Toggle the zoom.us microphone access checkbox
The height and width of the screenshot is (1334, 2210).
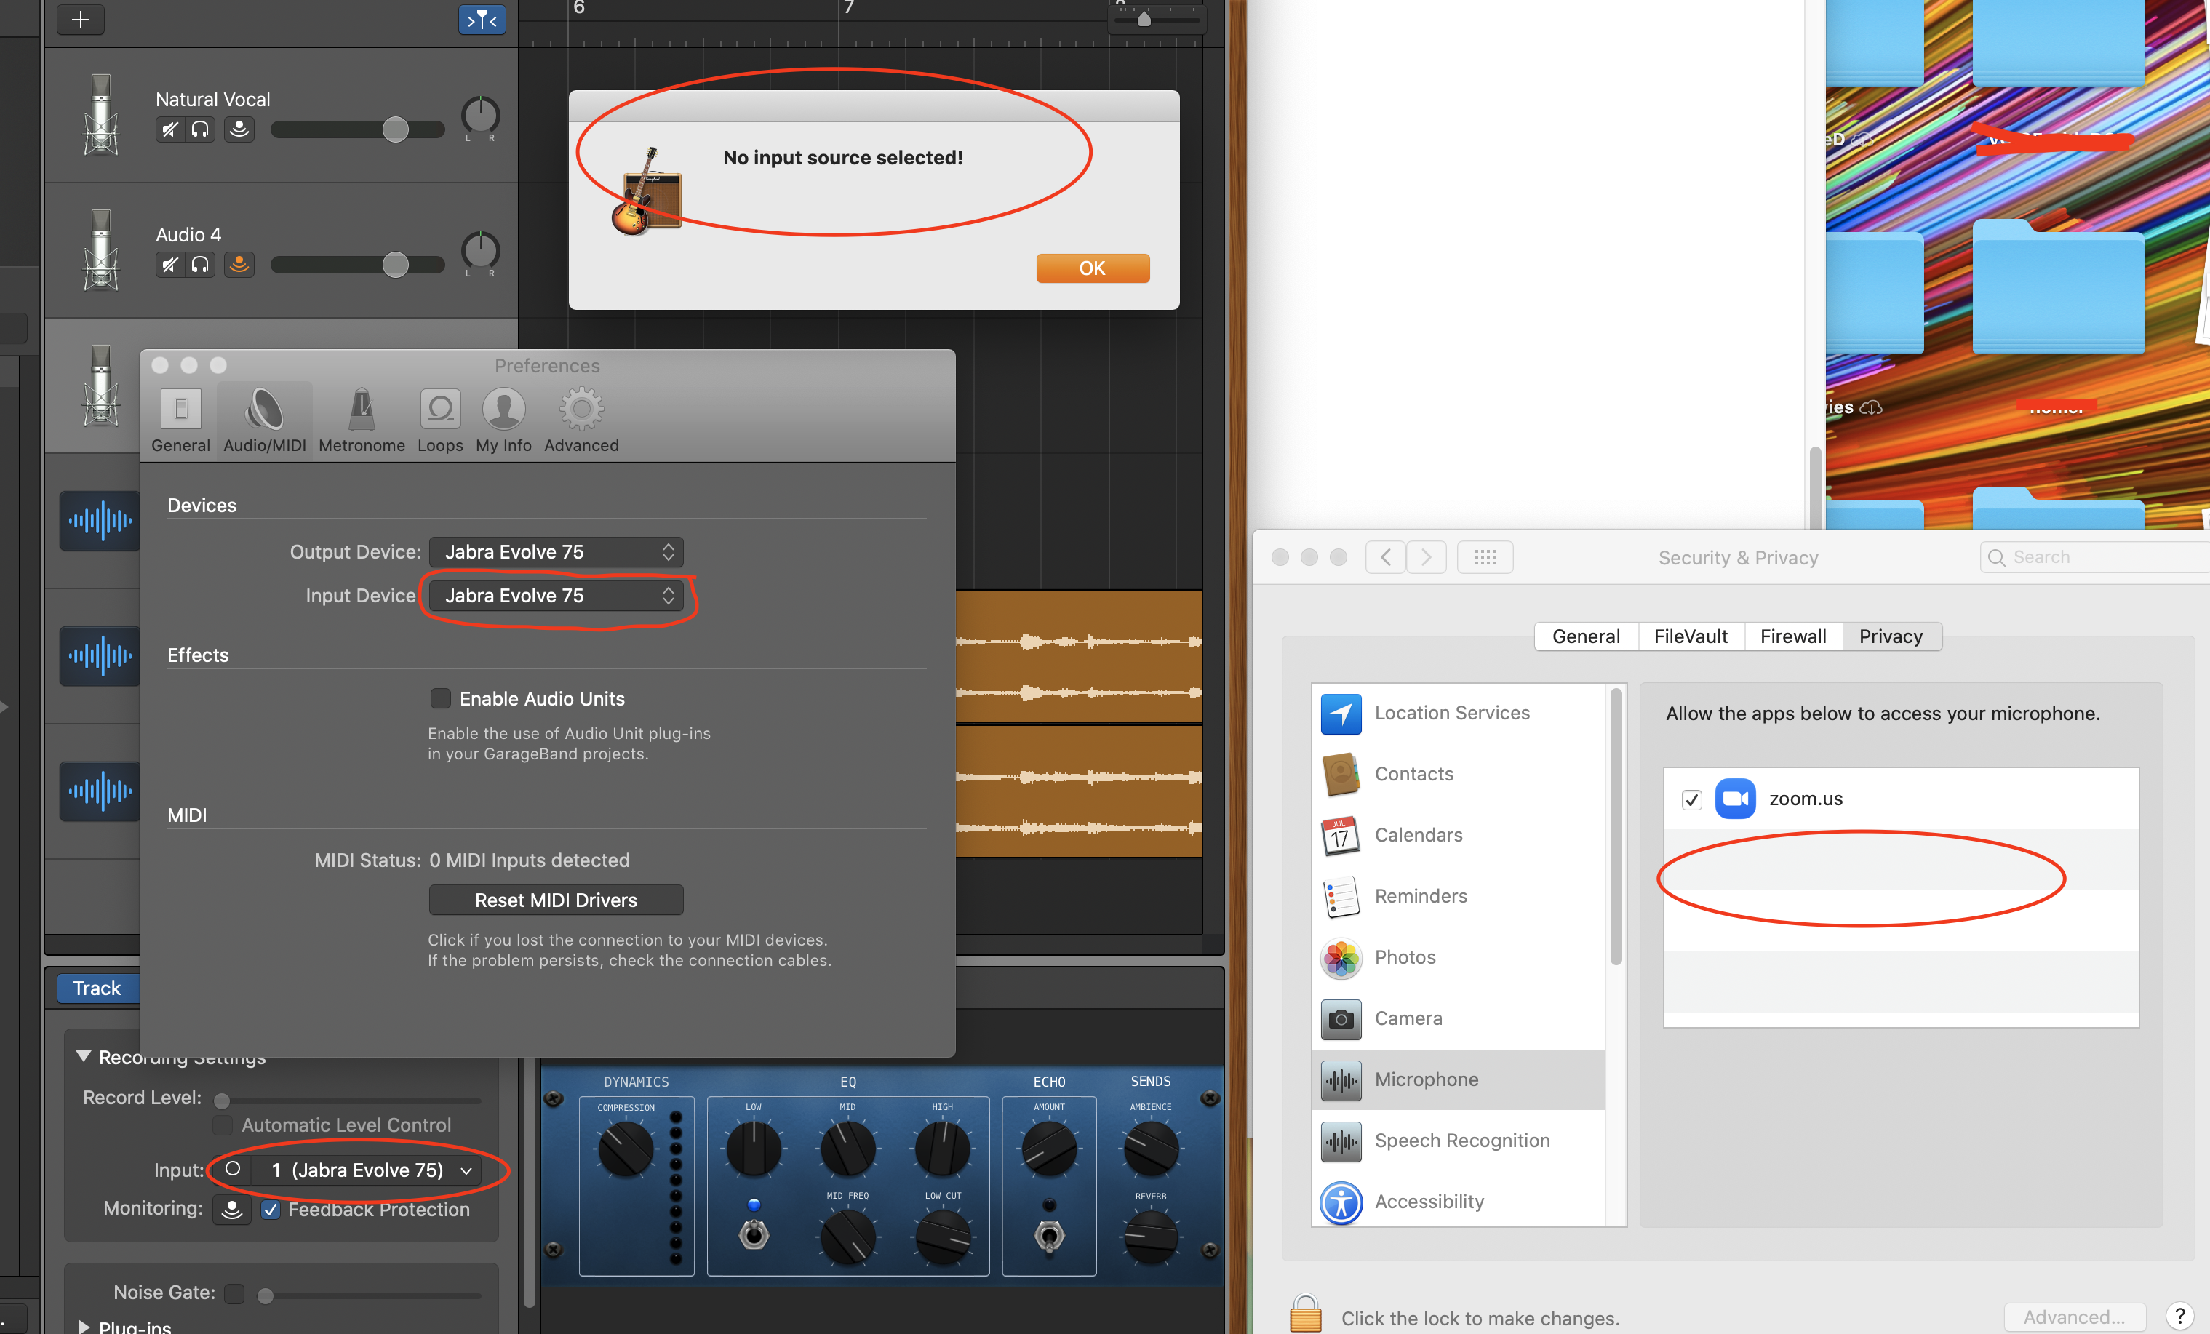[x=1692, y=797]
